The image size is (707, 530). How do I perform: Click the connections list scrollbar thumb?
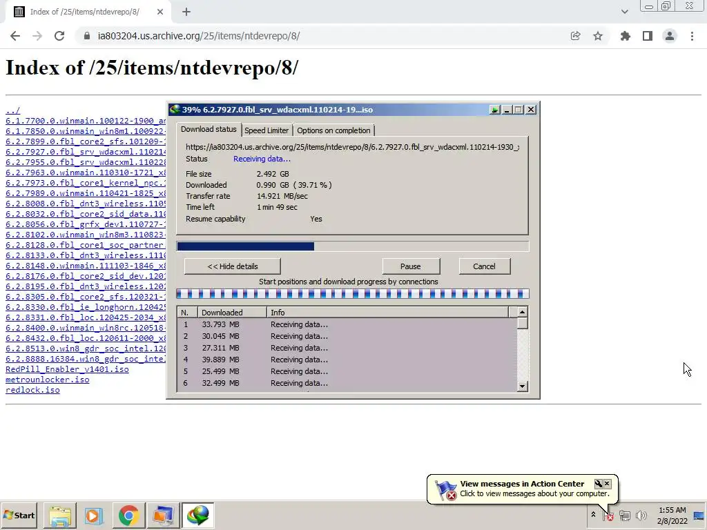click(x=522, y=323)
